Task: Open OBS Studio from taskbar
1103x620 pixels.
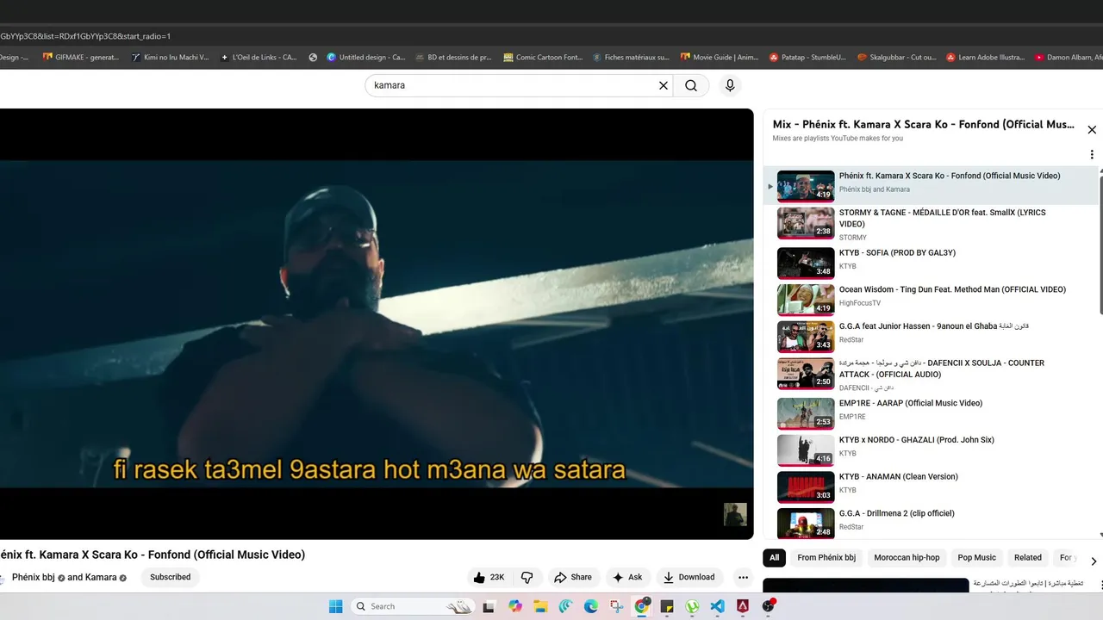Action: click(x=768, y=606)
